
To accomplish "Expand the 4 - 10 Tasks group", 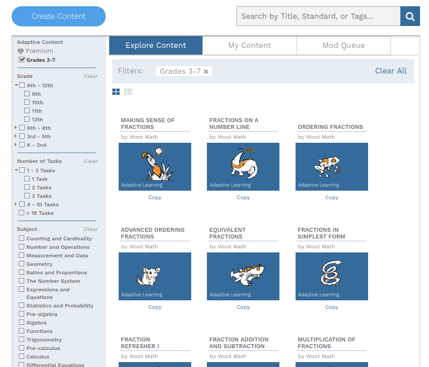I will 16,204.
